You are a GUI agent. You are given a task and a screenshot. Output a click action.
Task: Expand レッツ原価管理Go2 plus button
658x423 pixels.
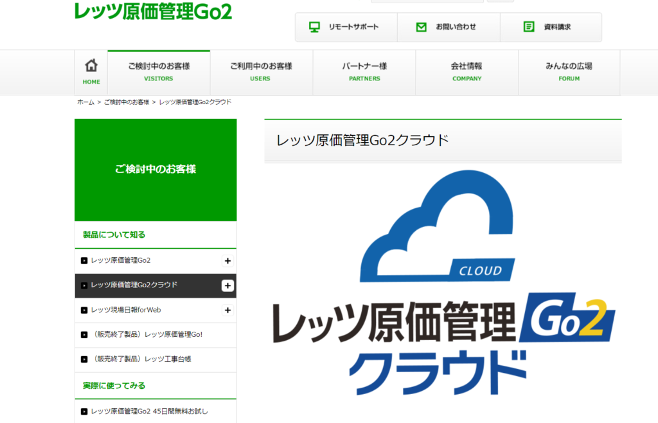pos(227,261)
